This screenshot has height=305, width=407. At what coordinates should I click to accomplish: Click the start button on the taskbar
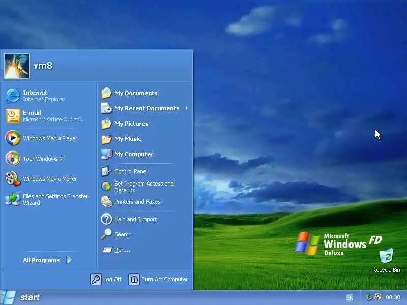[x=22, y=297]
